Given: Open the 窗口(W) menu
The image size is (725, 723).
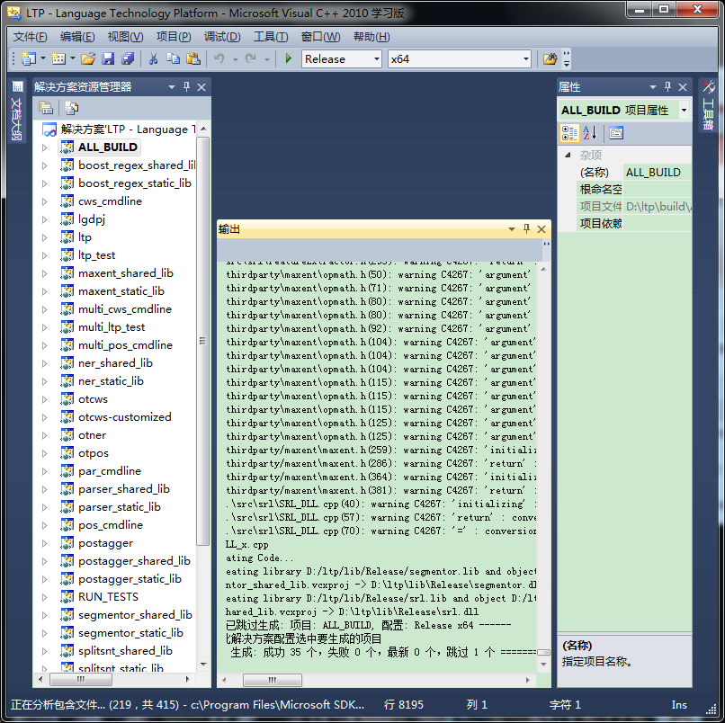Looking at the screenshot, I should 320,37.
